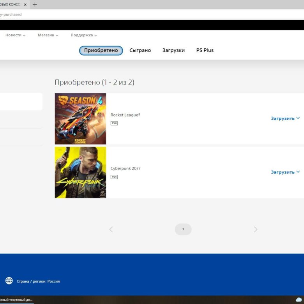Click the PS4 badge under Cyberpunk 2077

click(114, 177)
